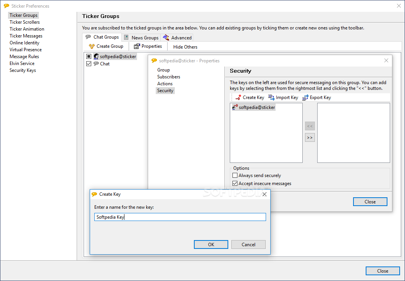Click the Sticker Preferences title bar icon
Viewport: 405px width, 281px height.
tap(6, 6)
